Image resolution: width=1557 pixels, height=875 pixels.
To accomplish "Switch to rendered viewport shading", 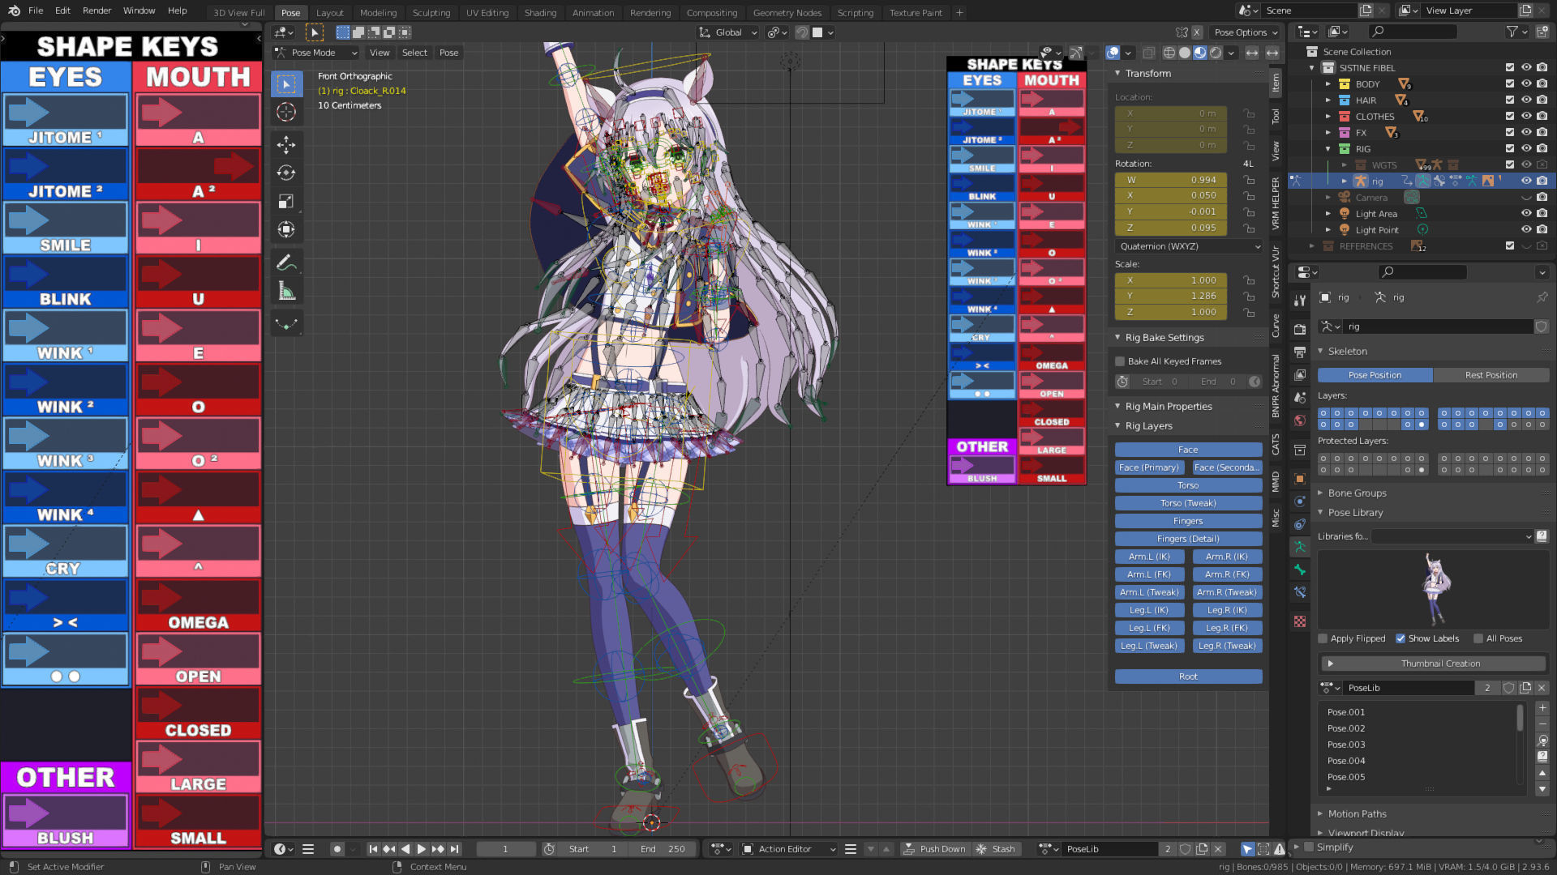I will 1216,53.
